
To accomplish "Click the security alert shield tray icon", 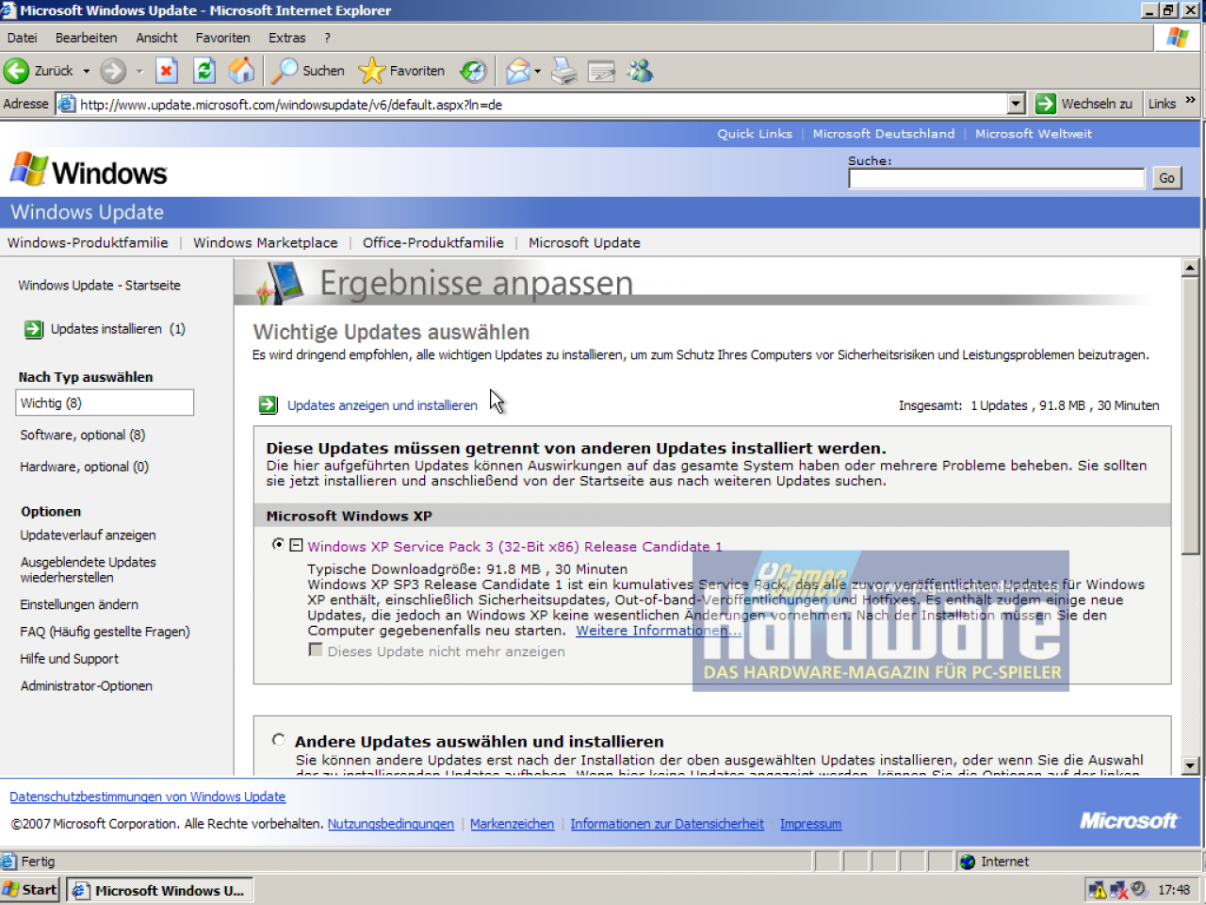I will coord(1098,889).
